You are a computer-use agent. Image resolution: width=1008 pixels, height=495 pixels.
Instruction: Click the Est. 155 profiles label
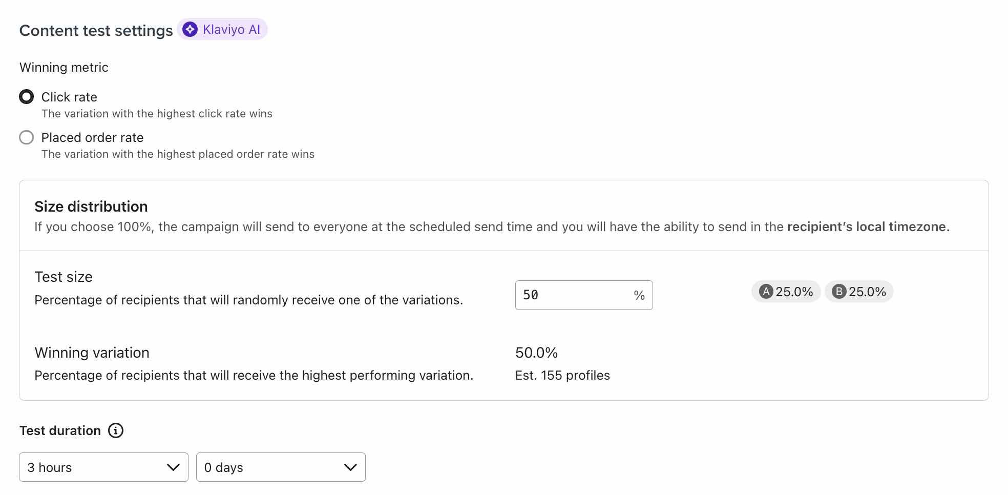562,375
